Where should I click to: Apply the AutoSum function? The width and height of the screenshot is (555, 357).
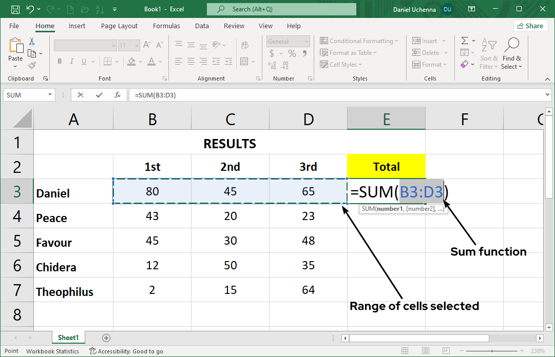pos(465,41)
